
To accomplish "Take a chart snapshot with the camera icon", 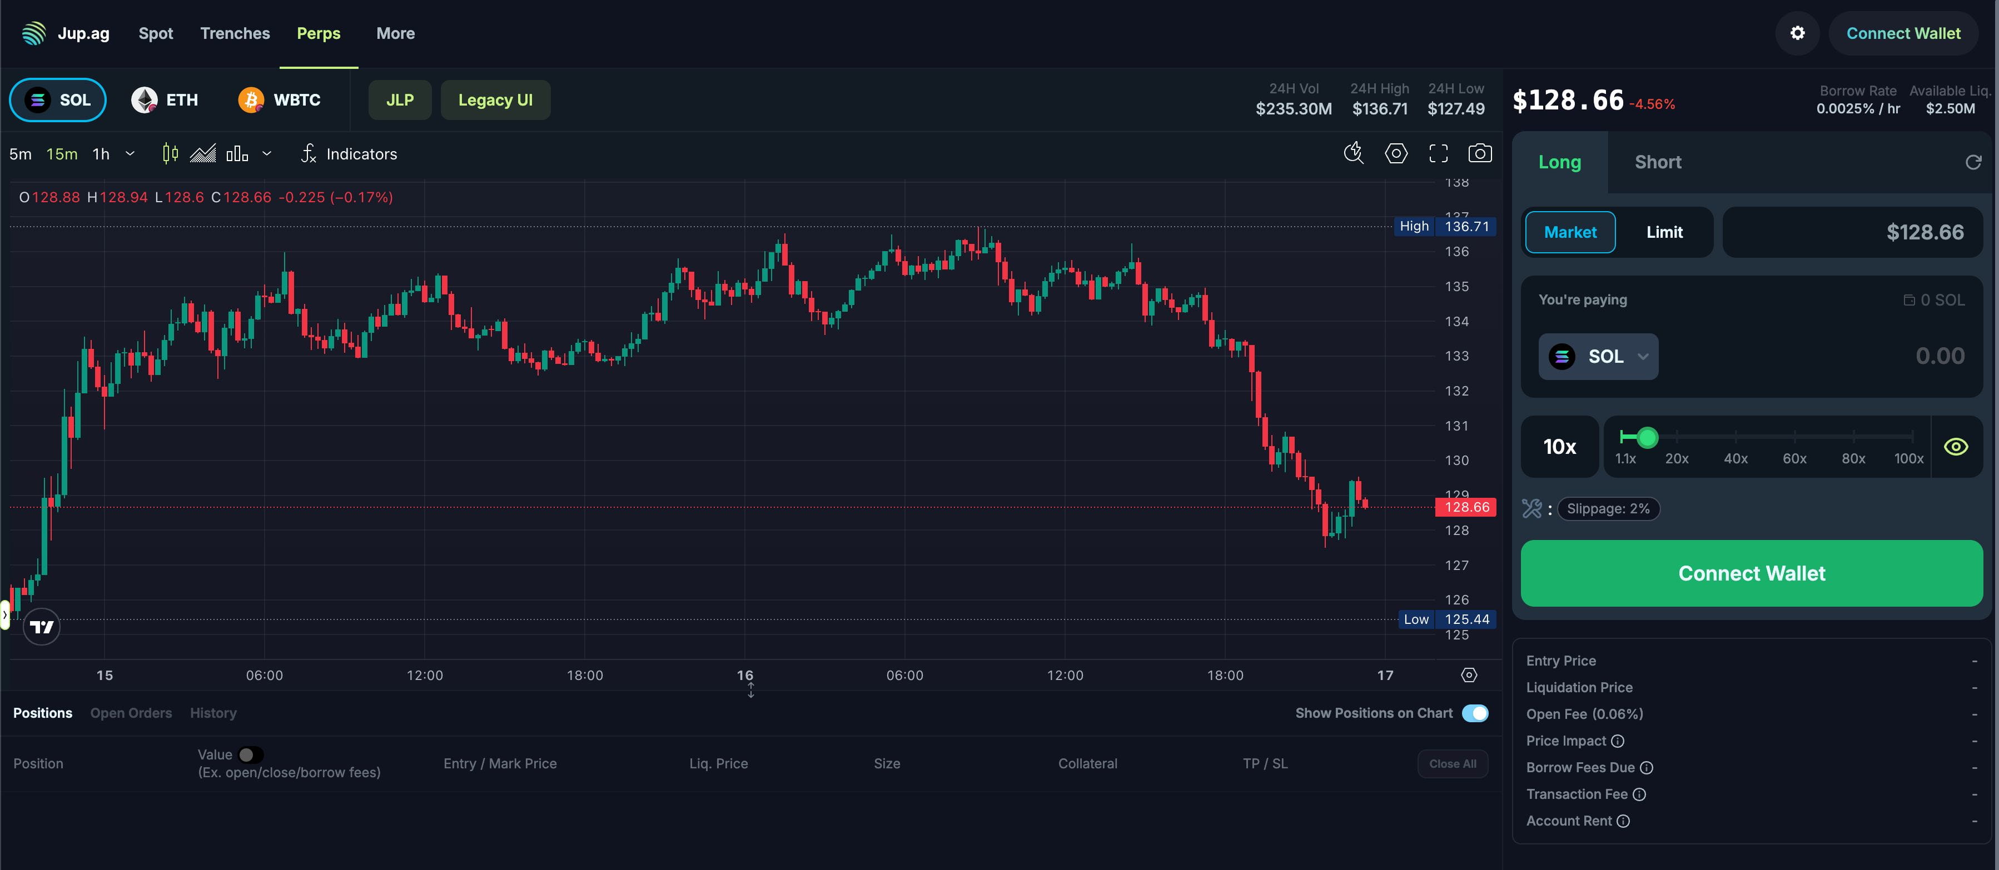I will [x=1480, y=153].
